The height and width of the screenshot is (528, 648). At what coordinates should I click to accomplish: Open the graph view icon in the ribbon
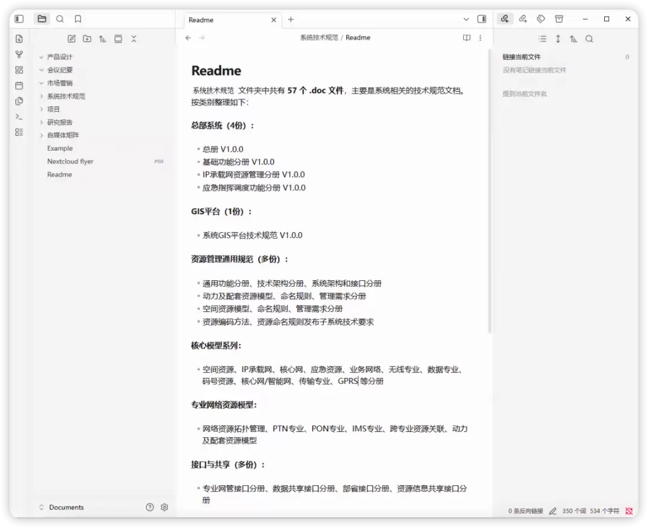coord(19,55)
